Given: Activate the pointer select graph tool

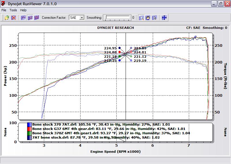Looking at the screenshot, I should point(154,18).
